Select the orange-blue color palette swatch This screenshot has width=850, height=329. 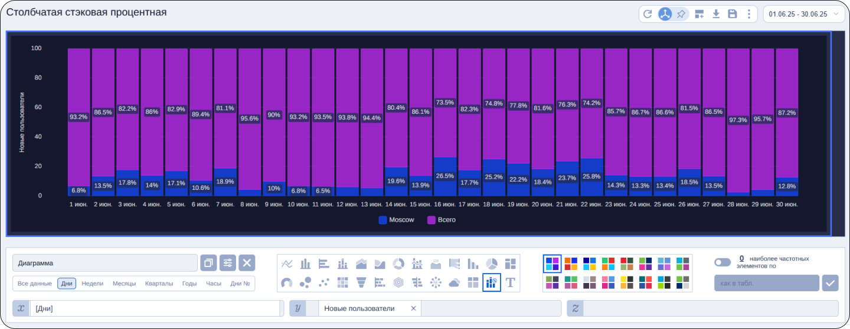[x=571, y=264]
